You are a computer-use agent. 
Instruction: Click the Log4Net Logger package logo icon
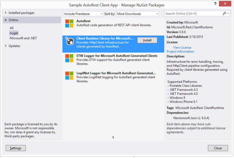click(x=69, y=76)
